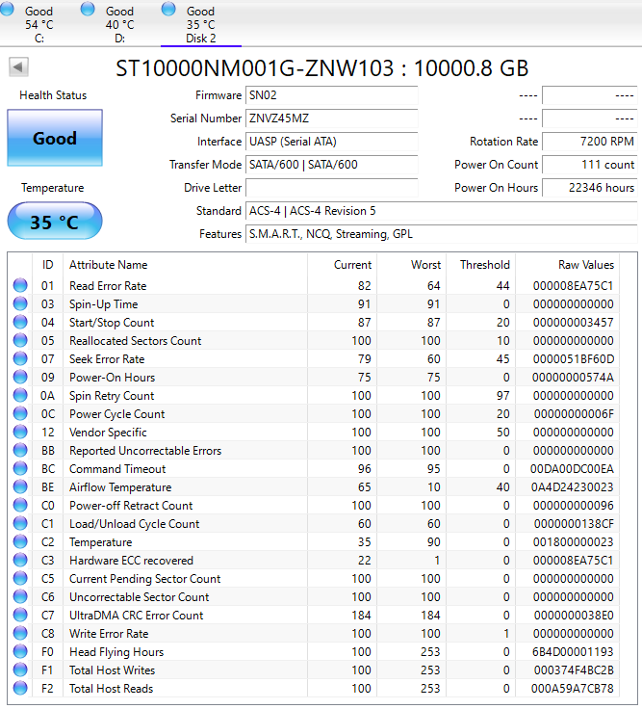Click the status icon for Power Cycle Count
Image resolution: width=642 pixels, height=709 pixels.
20,413
